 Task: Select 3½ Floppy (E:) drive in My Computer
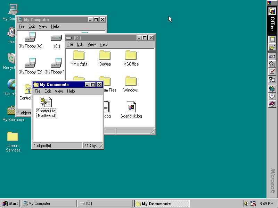(31, 66)
